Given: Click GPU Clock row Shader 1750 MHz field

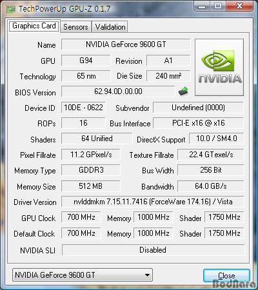Looking at the screenshot, I should [x=224, y=217].
